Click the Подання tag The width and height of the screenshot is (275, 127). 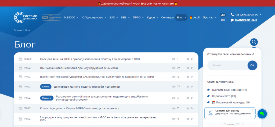click(47, 98)
